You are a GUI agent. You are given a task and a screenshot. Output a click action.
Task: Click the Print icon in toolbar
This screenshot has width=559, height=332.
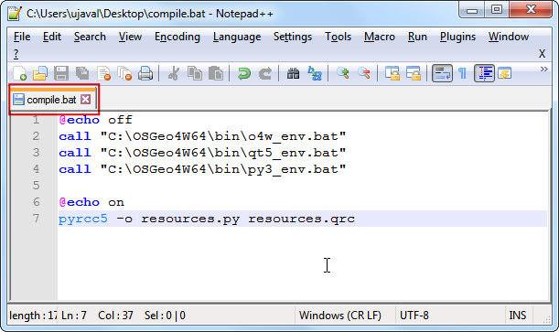[x=145, y=73]
